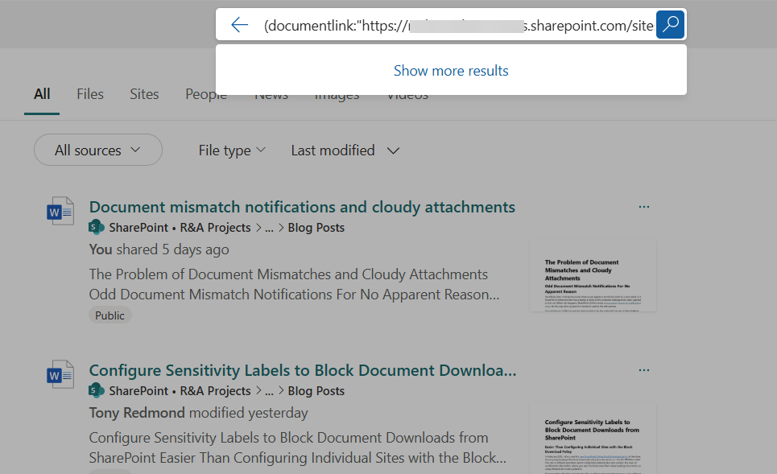Click the documentlink search query field

pos(458,25)
